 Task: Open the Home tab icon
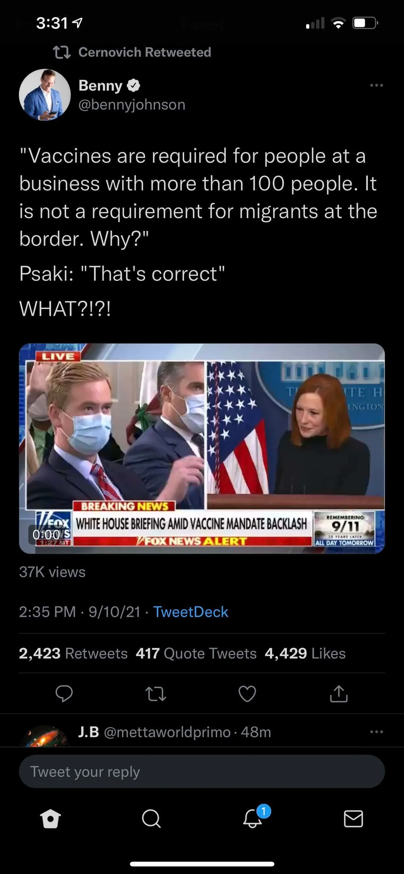(x=50, y=819)
